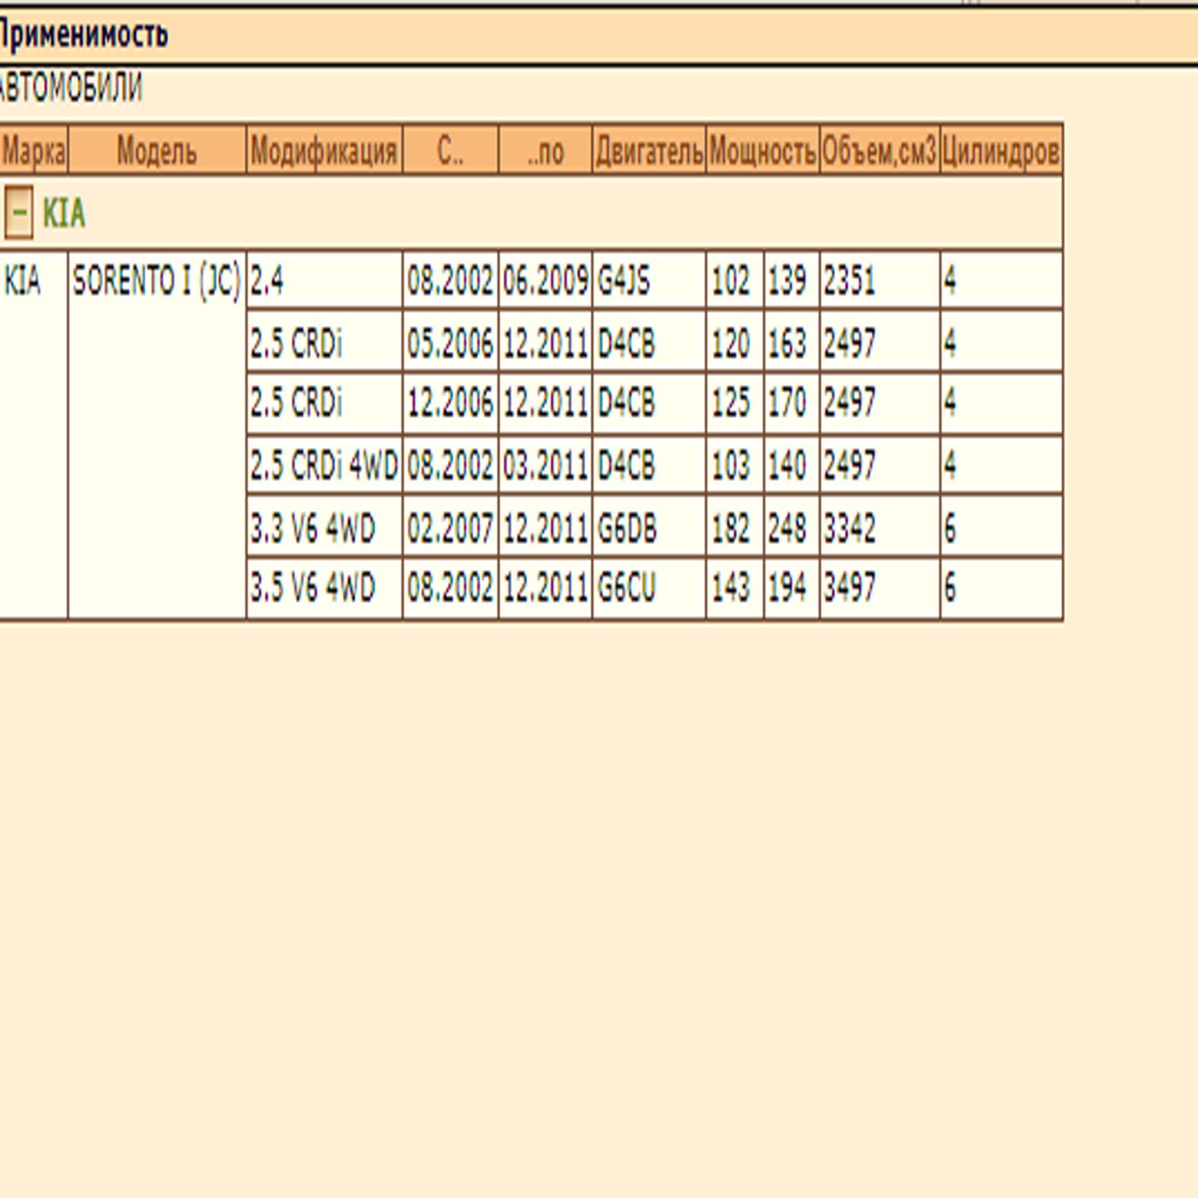Select the 2.4 modification row
Image resolution: width=1198 pixels, height=1198 pixels.
tap(267, 281)
